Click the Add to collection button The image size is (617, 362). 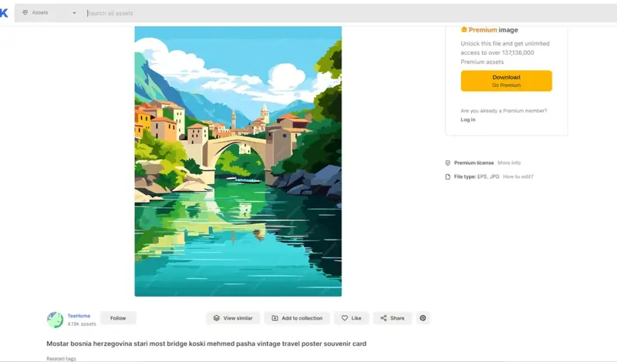tap(297, 318)
